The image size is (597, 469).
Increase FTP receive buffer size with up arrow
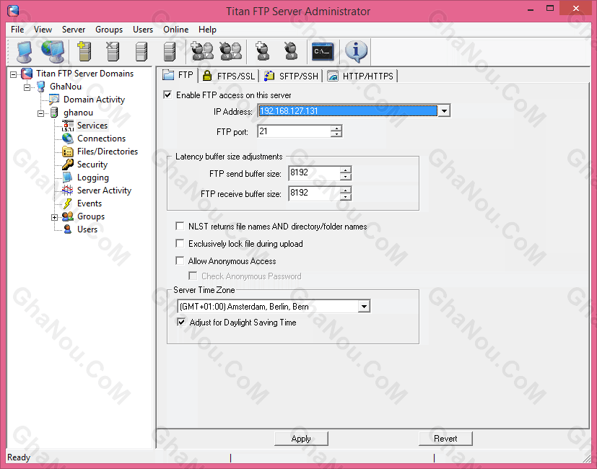click(x=345, y=190)
